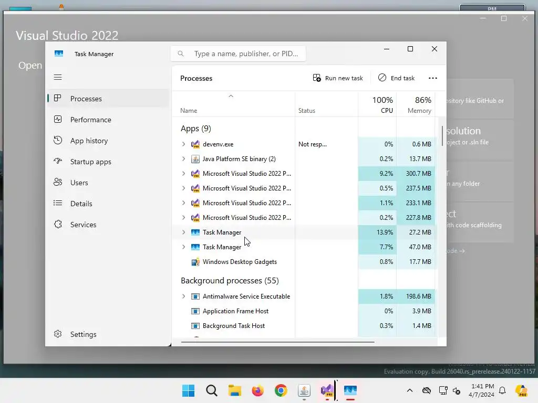Open File Explorer from the taskbar
The width and height of the screenshot is (538, 403).
[x=235, y=390]
